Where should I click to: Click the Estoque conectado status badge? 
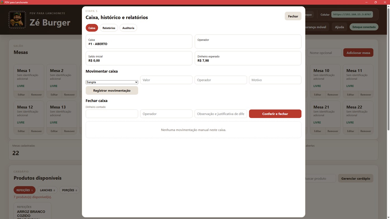pyautogui.click(x=364, y=27)
